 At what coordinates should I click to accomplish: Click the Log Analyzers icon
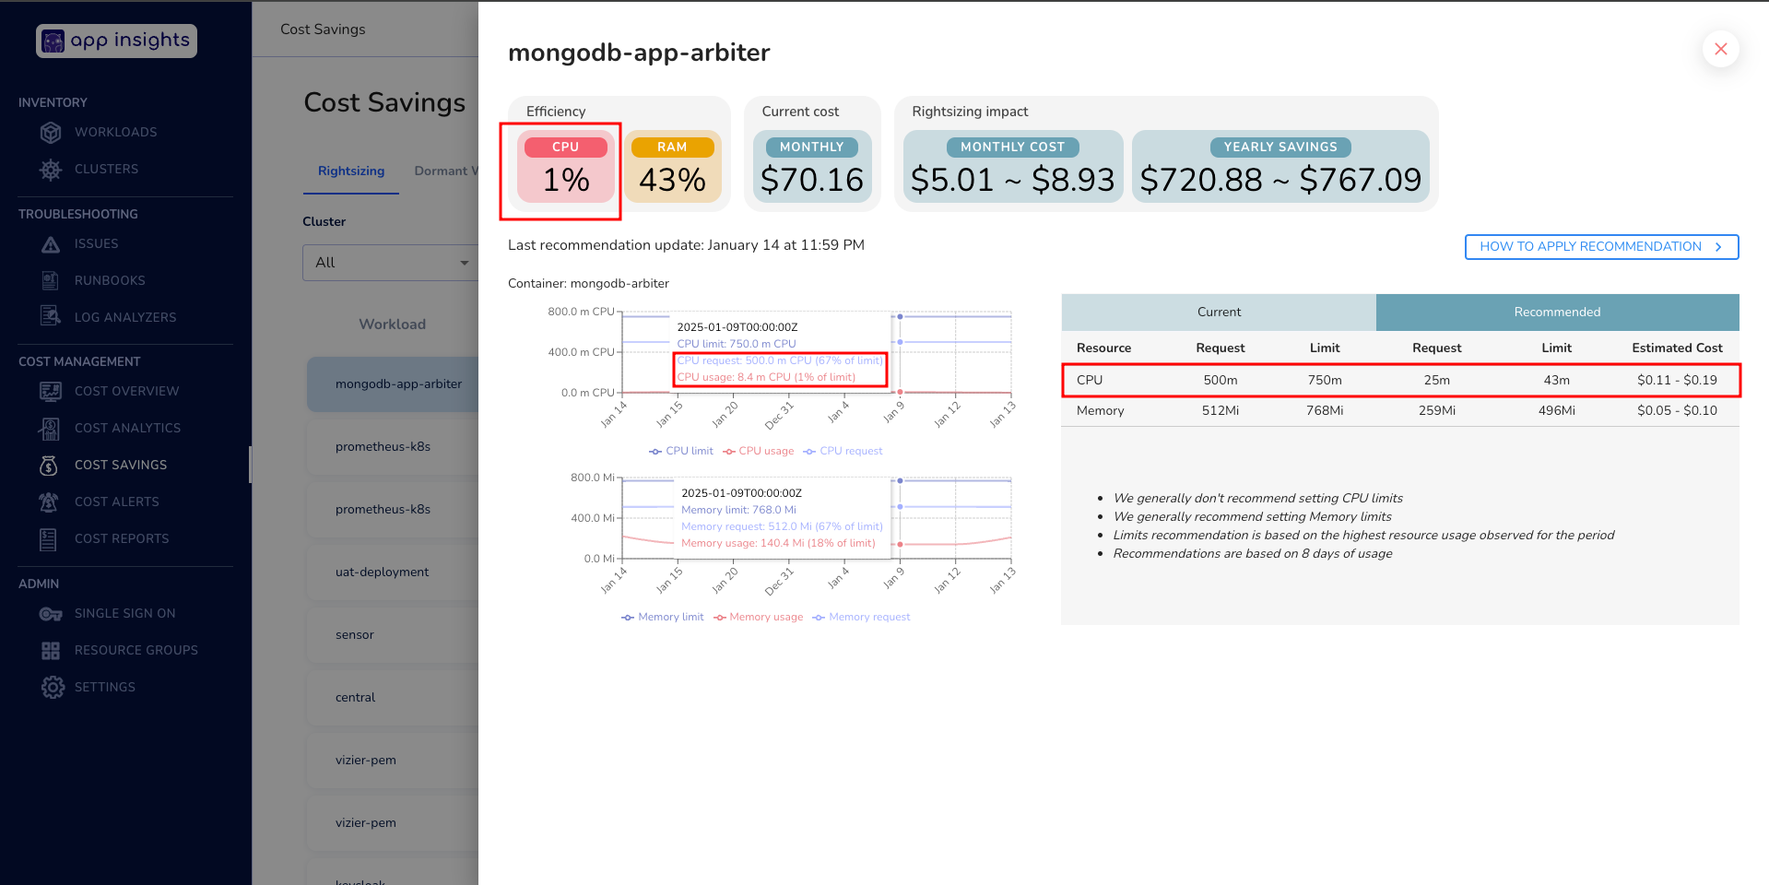[x=51, y=317]
